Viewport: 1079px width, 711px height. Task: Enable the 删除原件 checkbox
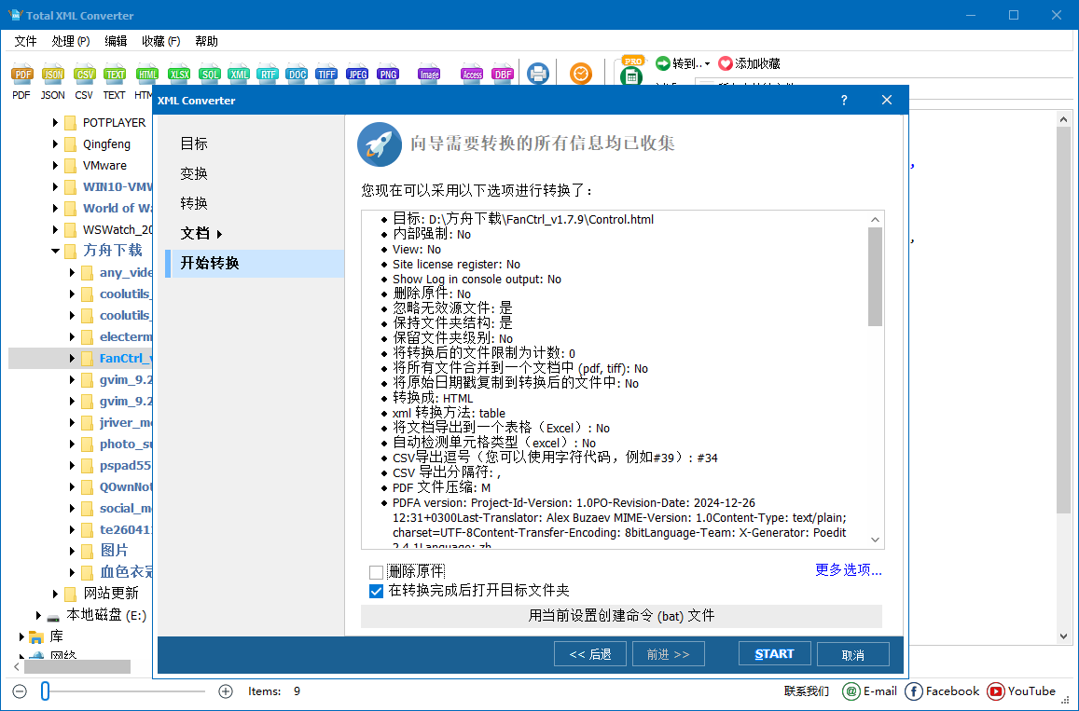click(377, 572)
